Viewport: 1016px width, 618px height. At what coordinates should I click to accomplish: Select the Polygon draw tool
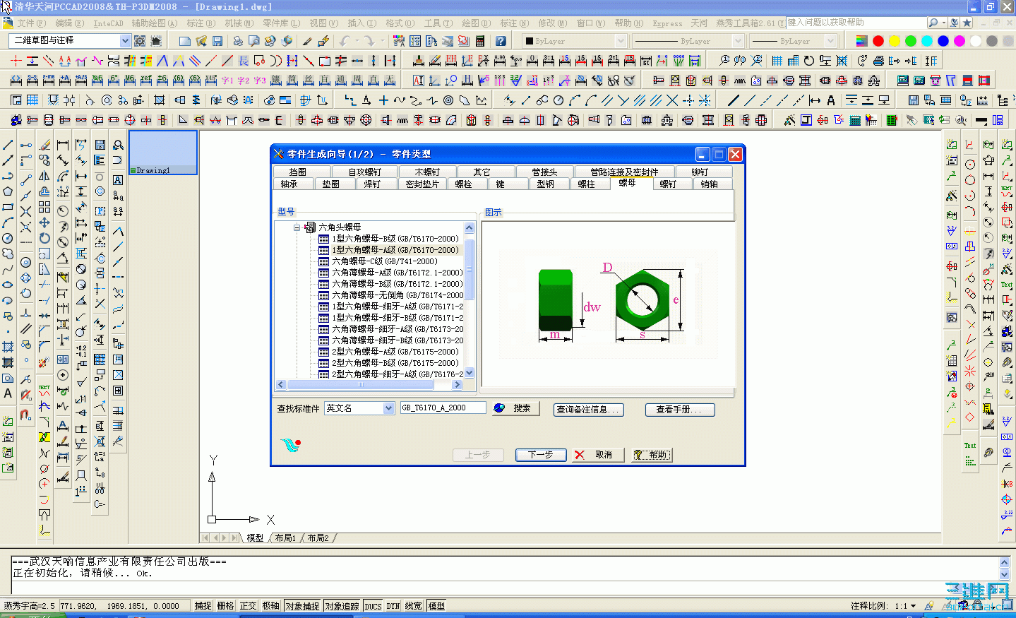click(x=8, y=191)
